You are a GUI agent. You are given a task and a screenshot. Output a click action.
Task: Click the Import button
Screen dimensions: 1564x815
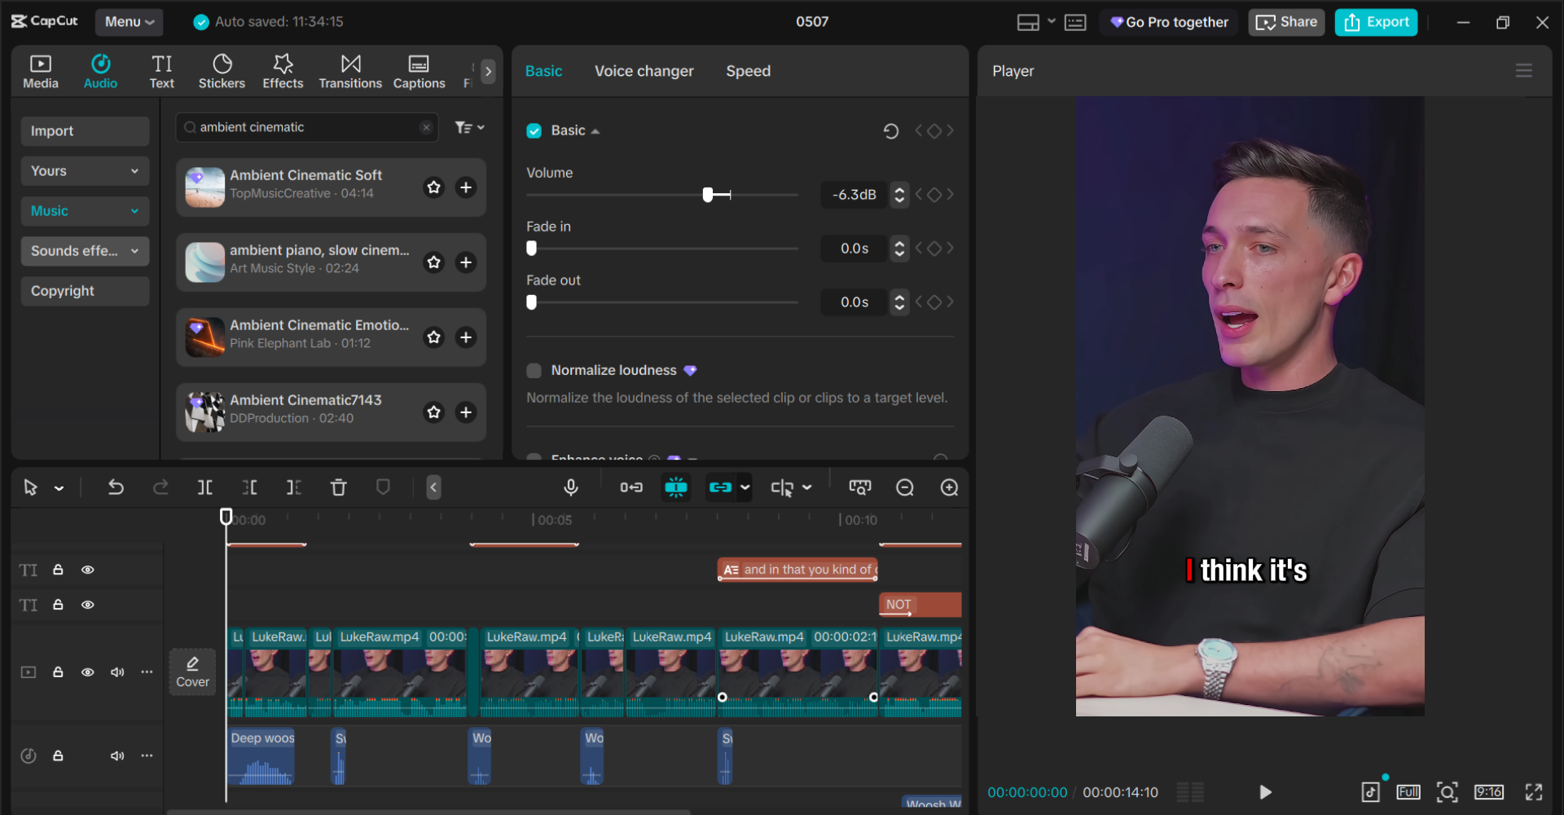click(85, 131)
